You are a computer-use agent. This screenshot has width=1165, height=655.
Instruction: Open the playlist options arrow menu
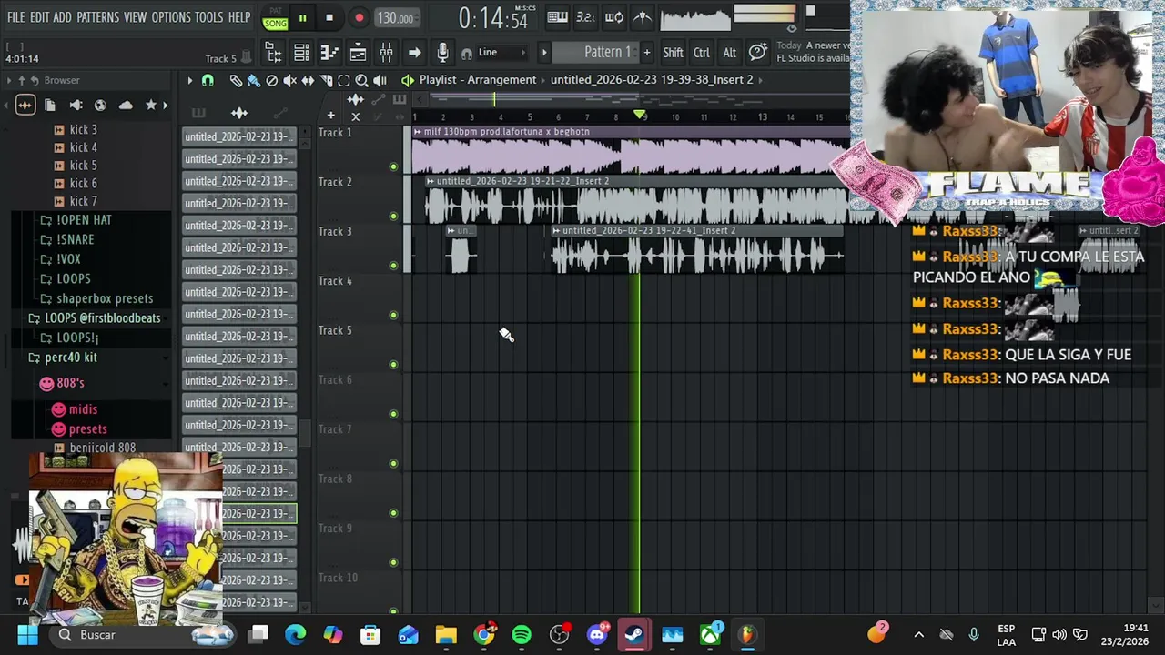[189, 80]
